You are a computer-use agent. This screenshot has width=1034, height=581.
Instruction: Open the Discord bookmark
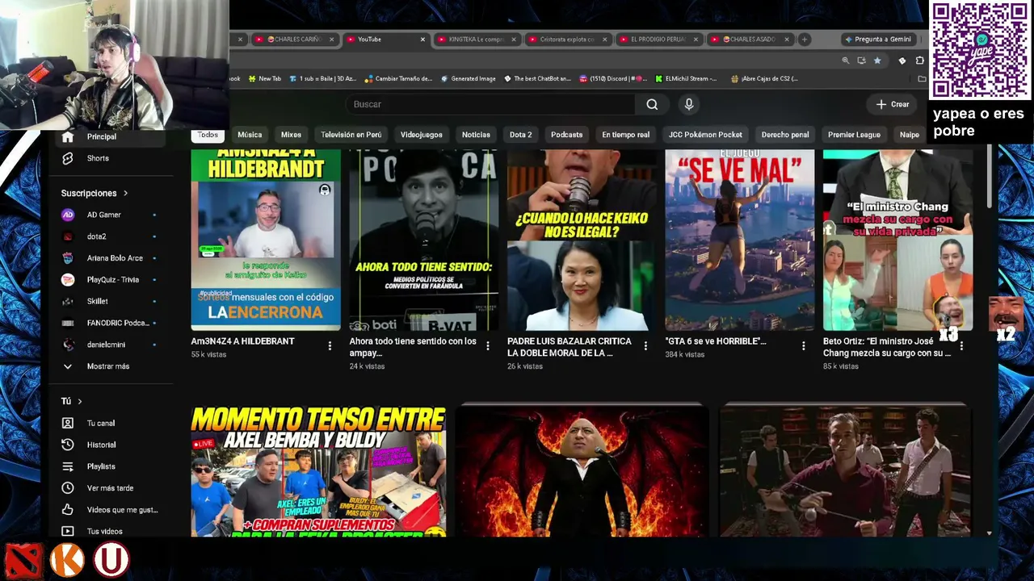click(x=613, y=78)
